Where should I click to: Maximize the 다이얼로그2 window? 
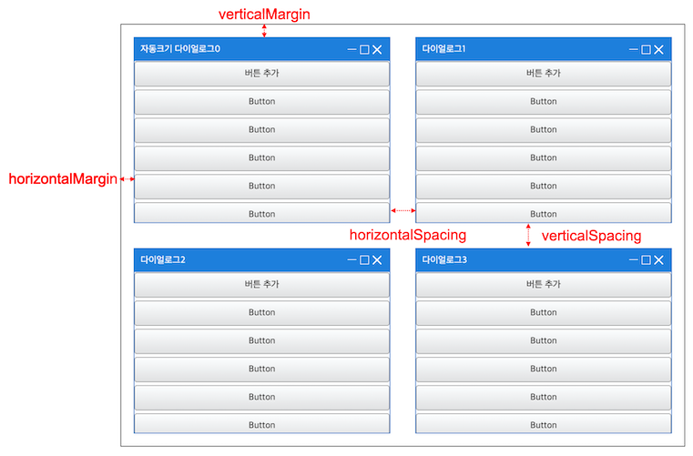(x=364, y=260)
